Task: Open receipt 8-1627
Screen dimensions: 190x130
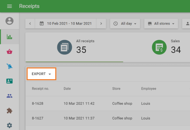Action: [38, 118]
